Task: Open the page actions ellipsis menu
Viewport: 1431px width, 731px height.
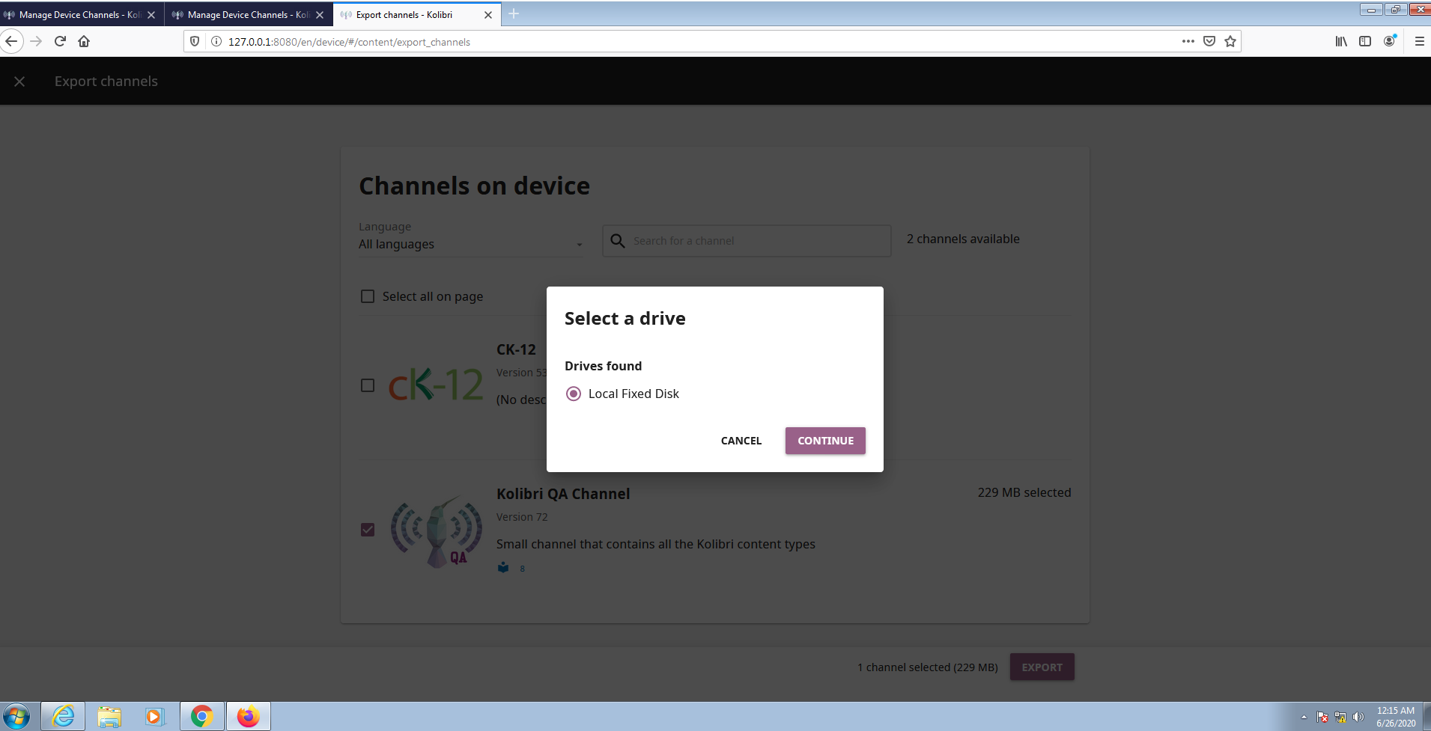Action: [x=1188, y=41]
